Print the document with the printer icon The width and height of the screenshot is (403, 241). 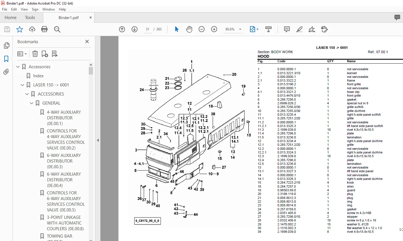[x=44, y=29]
